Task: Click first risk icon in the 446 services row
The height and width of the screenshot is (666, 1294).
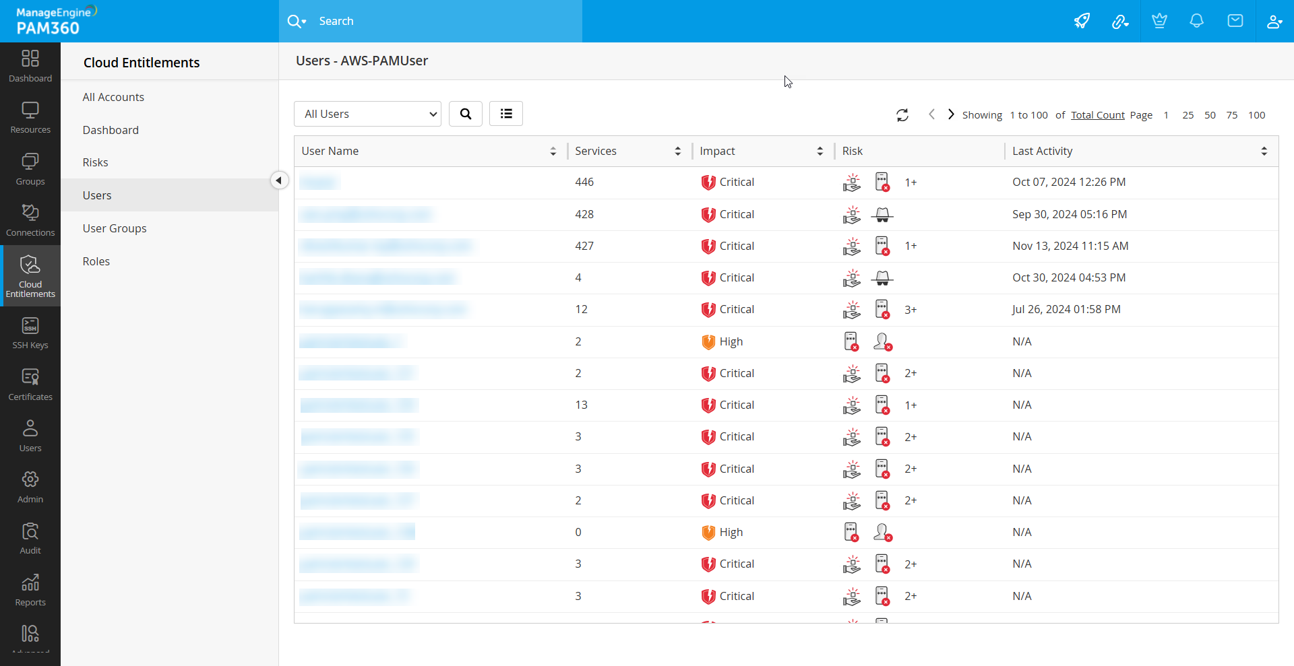Action: [852, 182]
